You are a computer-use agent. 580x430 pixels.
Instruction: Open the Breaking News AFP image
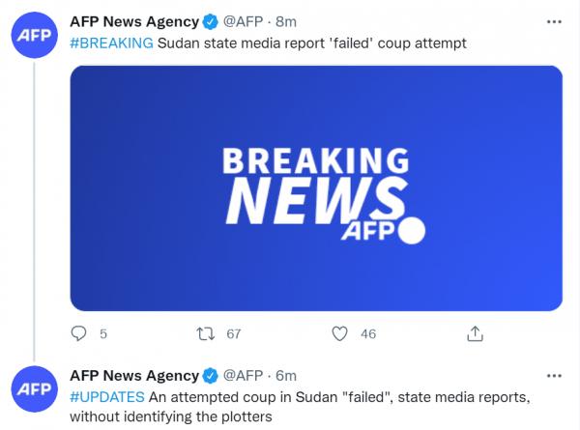pos(316,187)
